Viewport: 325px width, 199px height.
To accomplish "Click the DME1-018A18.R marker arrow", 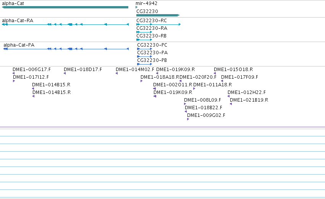I will click(x=142, y=81).
